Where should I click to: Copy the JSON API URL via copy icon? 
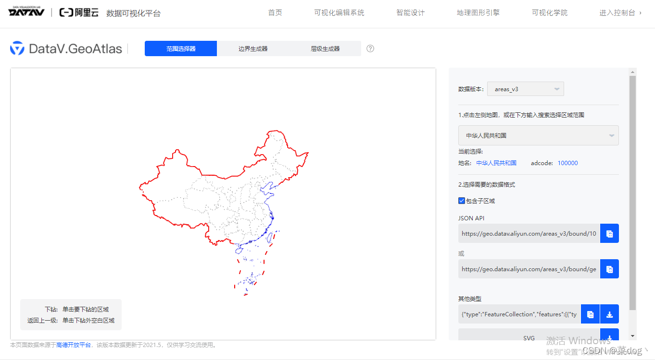click(x=609, y=233)
